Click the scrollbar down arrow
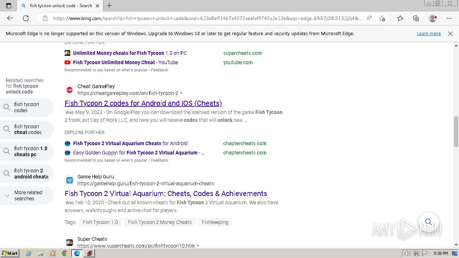 [456, 245]
